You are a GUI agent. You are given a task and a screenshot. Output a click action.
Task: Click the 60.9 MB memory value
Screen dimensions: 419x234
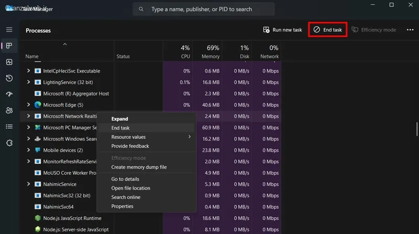pyautogui.click(x=211, y=127)
